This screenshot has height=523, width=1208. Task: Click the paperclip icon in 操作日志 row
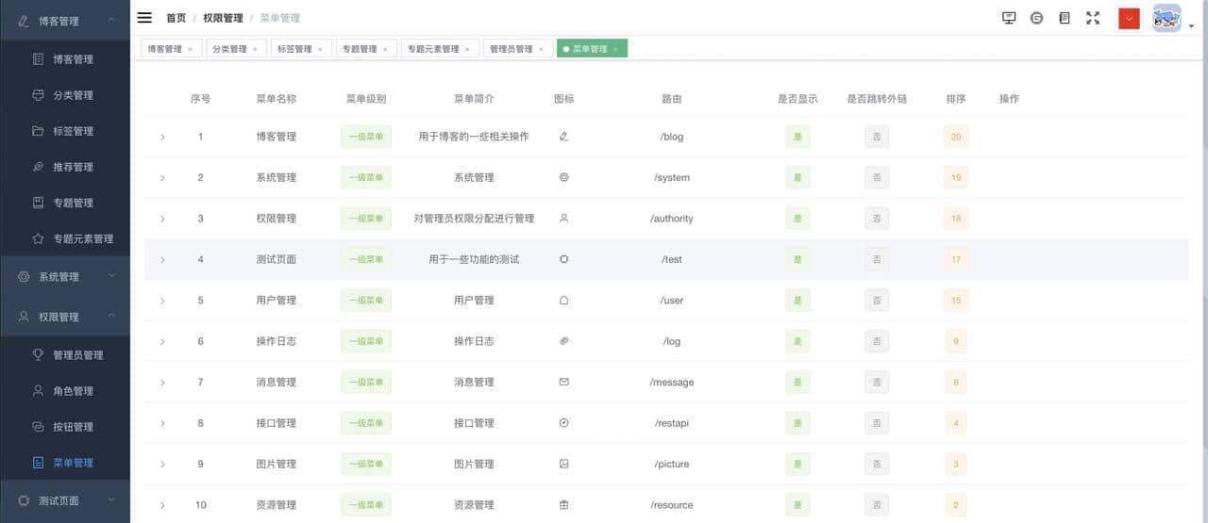pos(563,341)
